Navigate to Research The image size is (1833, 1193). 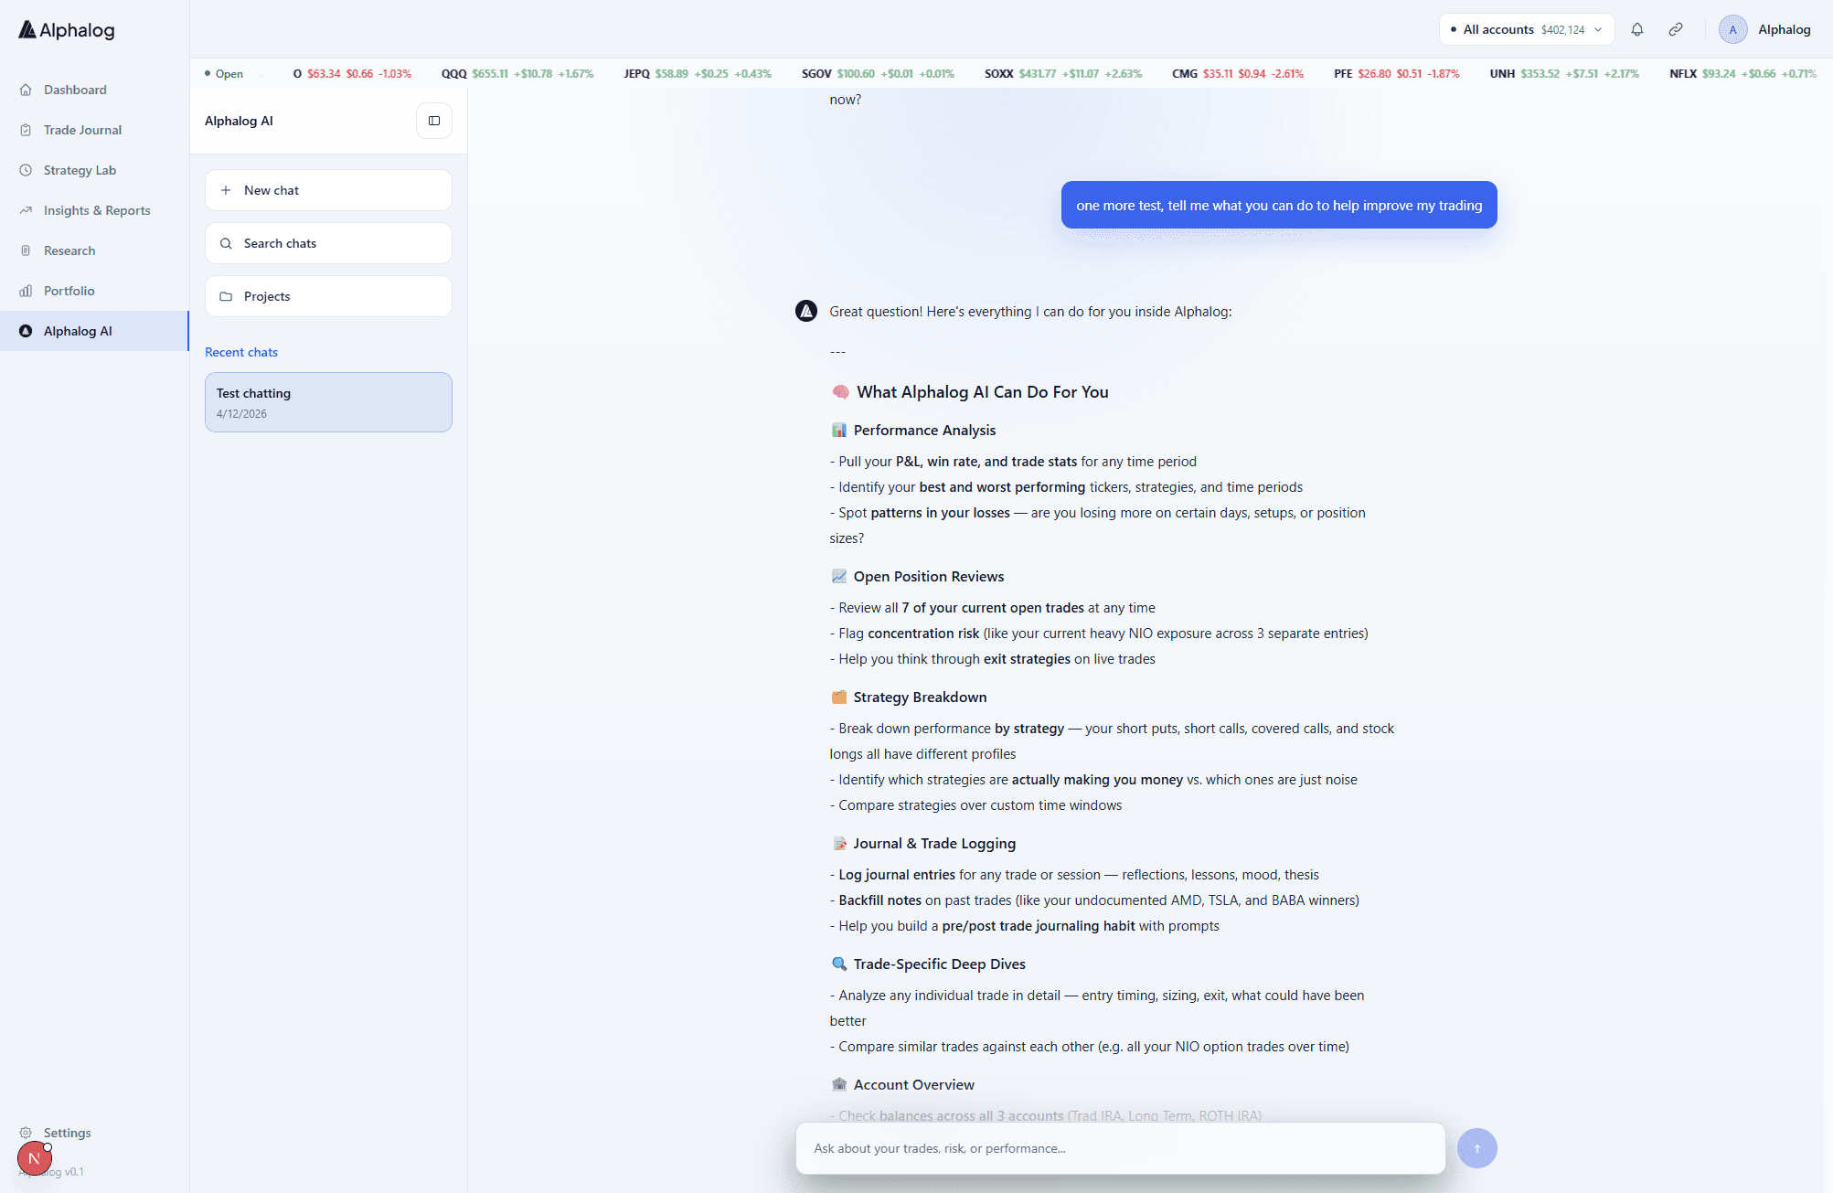(x=94, y=250)
